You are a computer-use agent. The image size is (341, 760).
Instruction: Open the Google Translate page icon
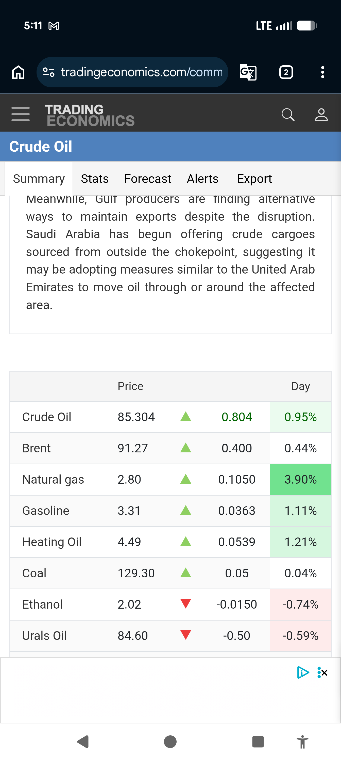pos(248,72)
